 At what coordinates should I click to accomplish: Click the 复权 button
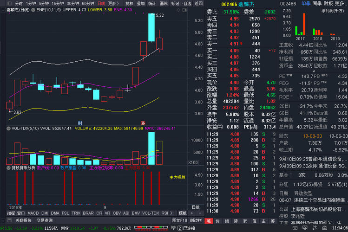tap(129, 3)
